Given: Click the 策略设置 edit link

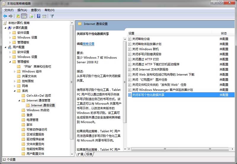Looking at the screenshot, I should pyautogui.click(x=88, y=44).
